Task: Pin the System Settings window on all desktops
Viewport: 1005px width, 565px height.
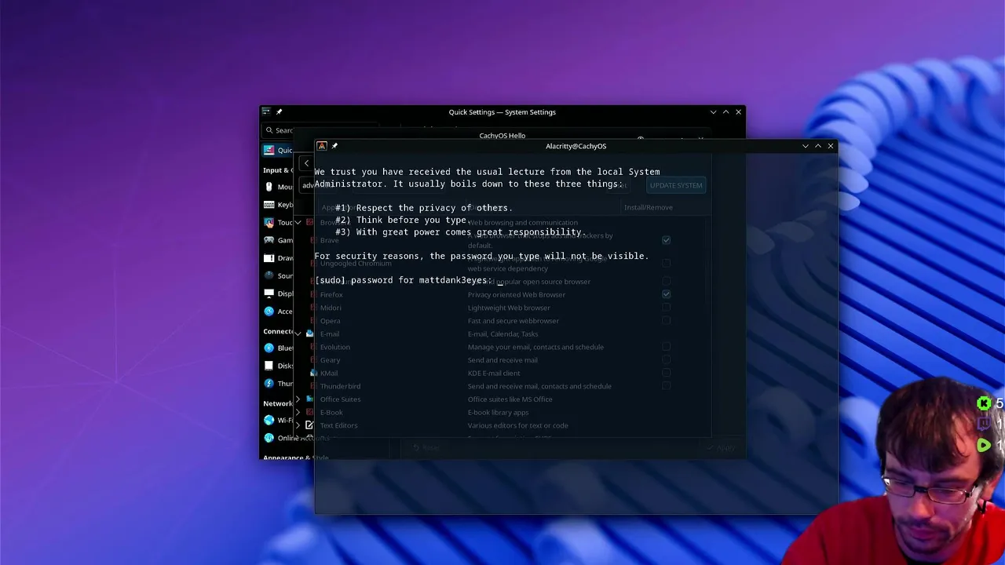Action: 279,111
